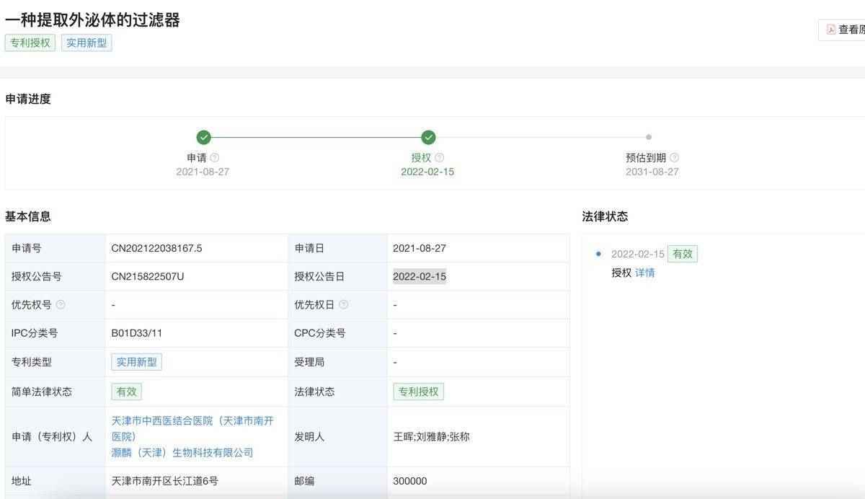Viewport: 865px width, 499px height.
Task: Click 专利授权 badge in legal status row
Action: (x=418, y=392)
